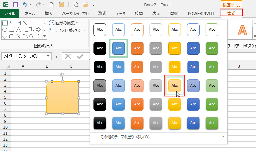Open file via yellow folder icon
This screenshot has width=256, height=151.
pos(85,5)
